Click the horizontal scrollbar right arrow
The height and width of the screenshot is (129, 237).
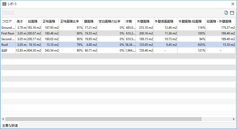[x=234, y=119]
